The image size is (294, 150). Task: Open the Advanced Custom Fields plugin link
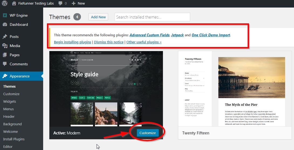click(x=150, y=35)
